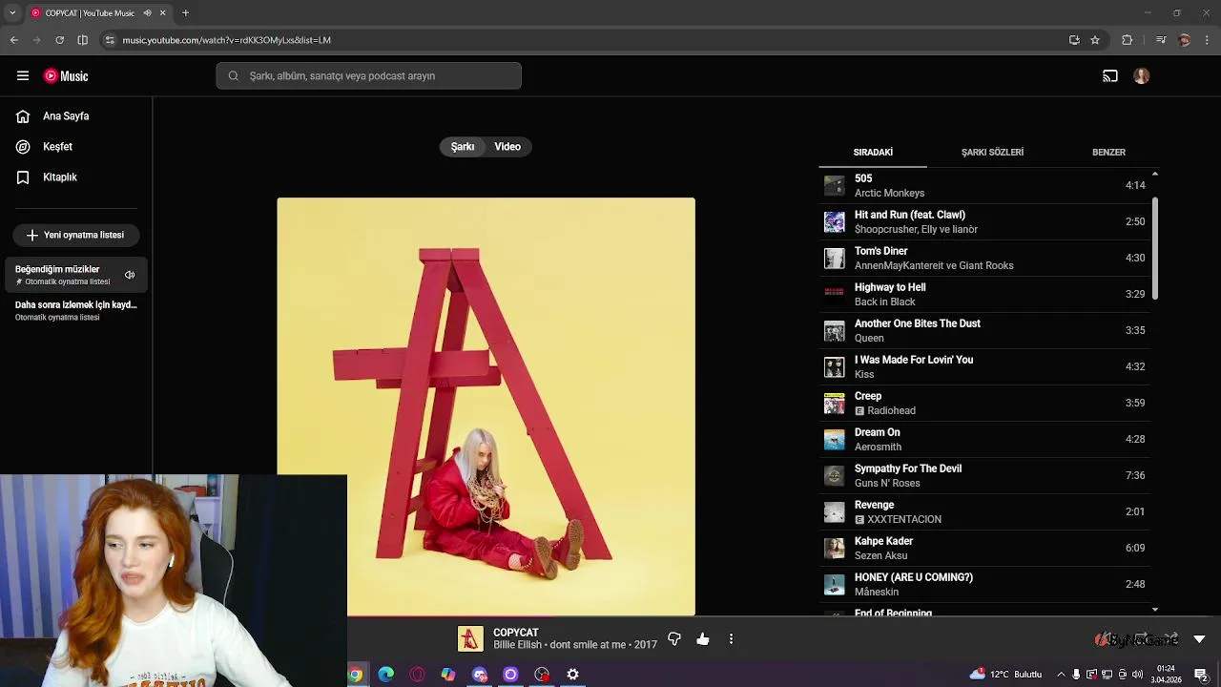Image resolution: width=1221 pixels, height=687 pixels.
Task: Open Billie Eilish artist link
Action: click(x=517, y=645)
